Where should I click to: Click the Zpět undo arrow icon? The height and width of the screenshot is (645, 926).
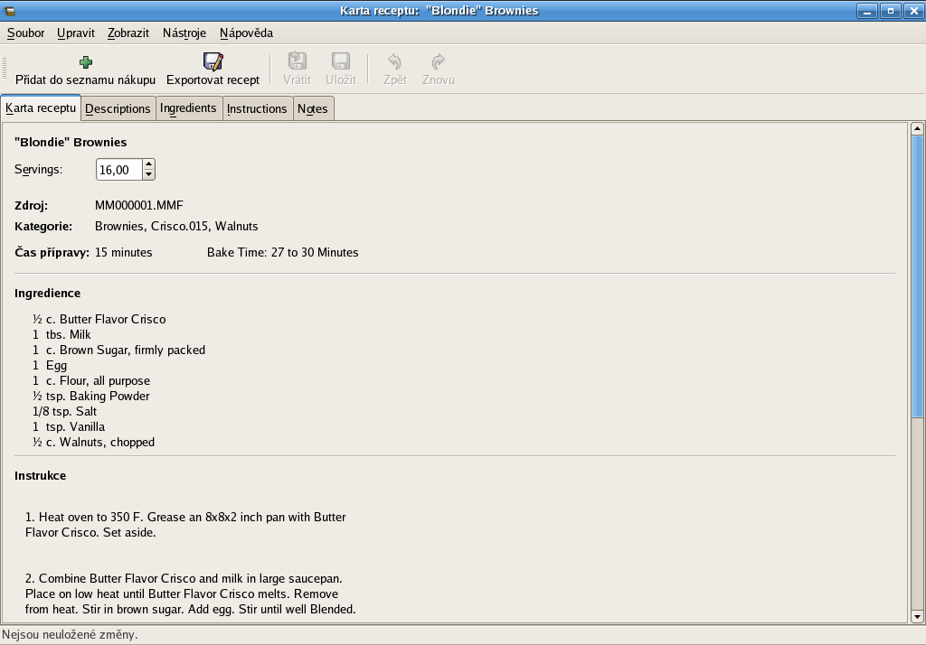pyautogui.click(x=394, y=61)
